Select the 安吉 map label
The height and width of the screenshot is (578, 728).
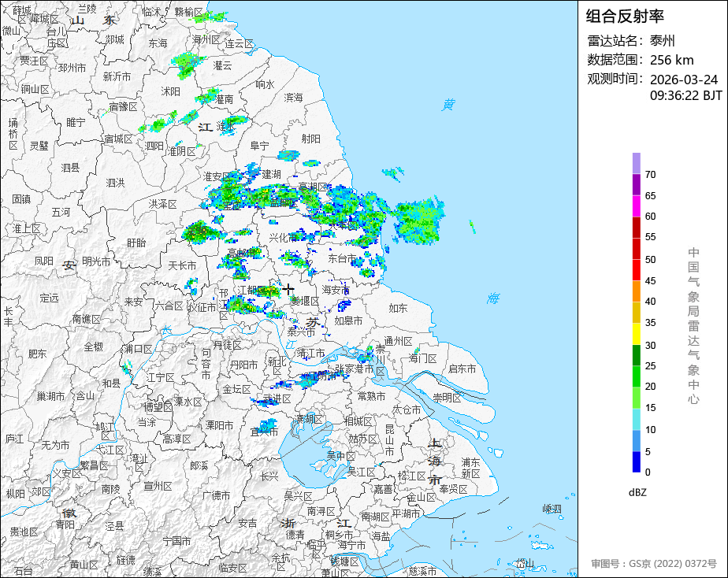(247, 523)
